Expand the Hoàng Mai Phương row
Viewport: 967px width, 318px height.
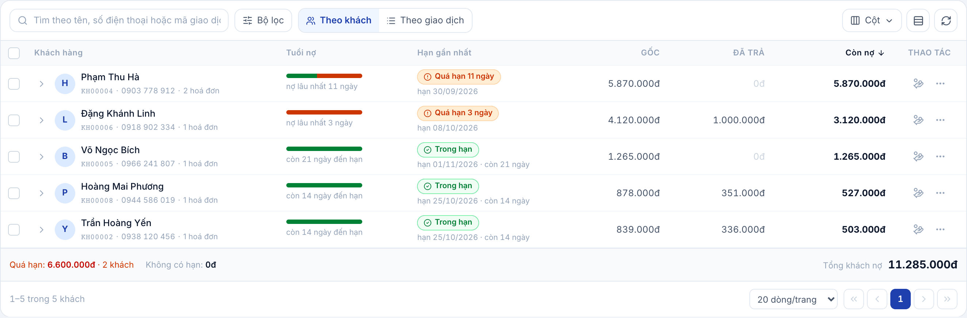(41, 193)
